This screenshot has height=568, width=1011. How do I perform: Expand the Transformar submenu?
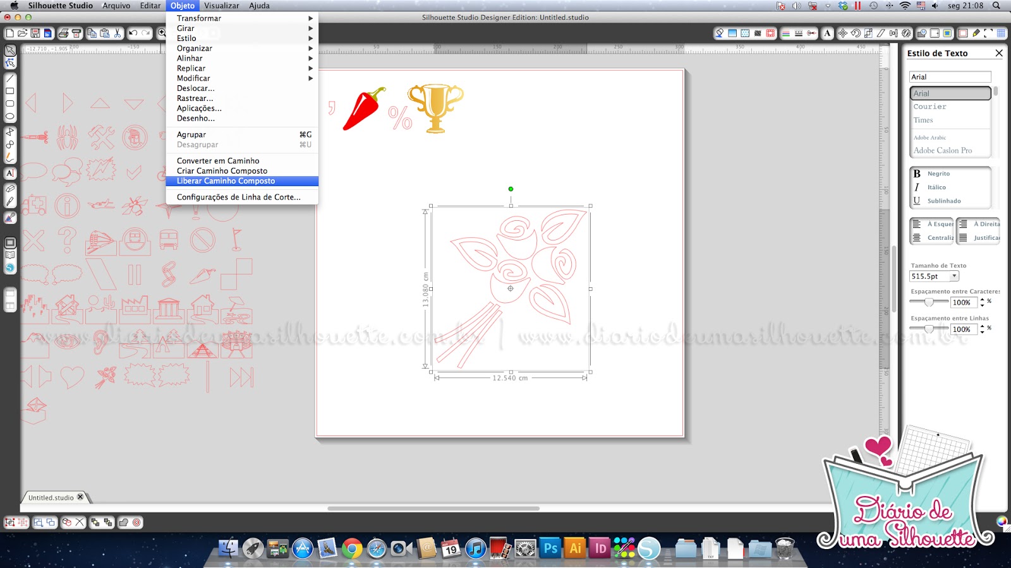(242, 18)
